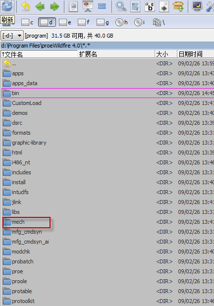Click the [program] volume label text
This screenshot has height=306, width=214.
point(36,36)
